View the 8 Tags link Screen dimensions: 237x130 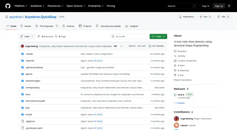pos(60,37)
